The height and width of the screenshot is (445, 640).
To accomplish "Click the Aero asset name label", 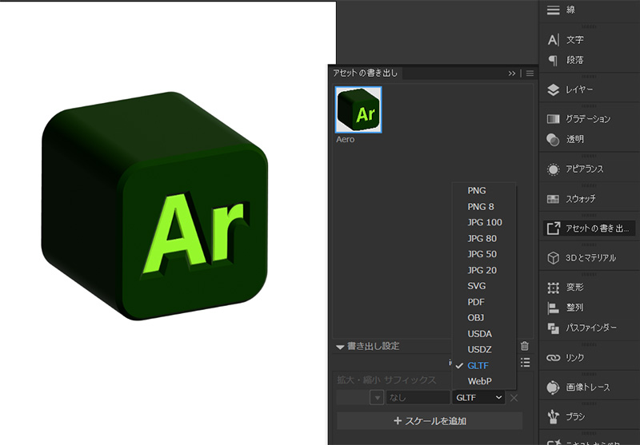I will pyautogui.click(x=346, y=139).
